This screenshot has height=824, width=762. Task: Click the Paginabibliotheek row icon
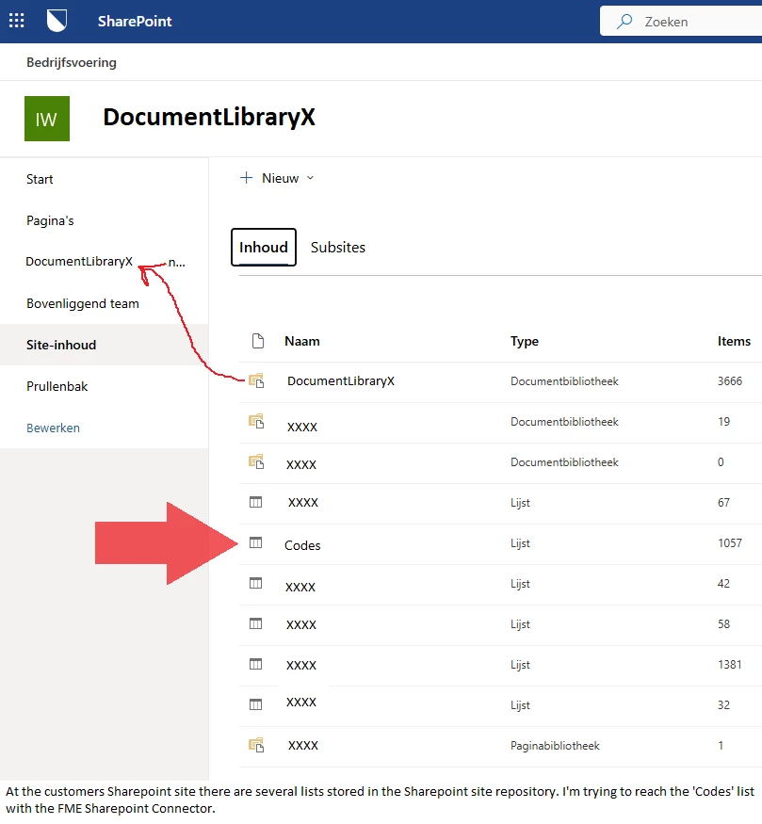(256, 745)
